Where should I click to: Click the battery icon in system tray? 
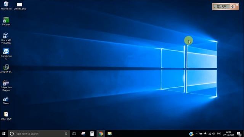coord(201,134)
